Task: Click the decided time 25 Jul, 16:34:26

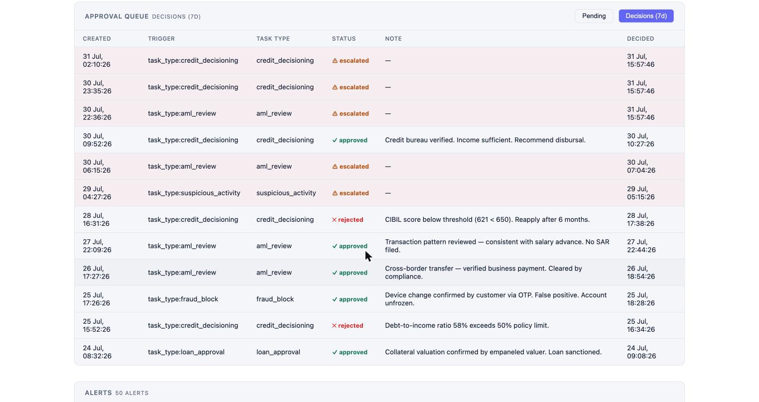Action: click(x=641, y=326)
